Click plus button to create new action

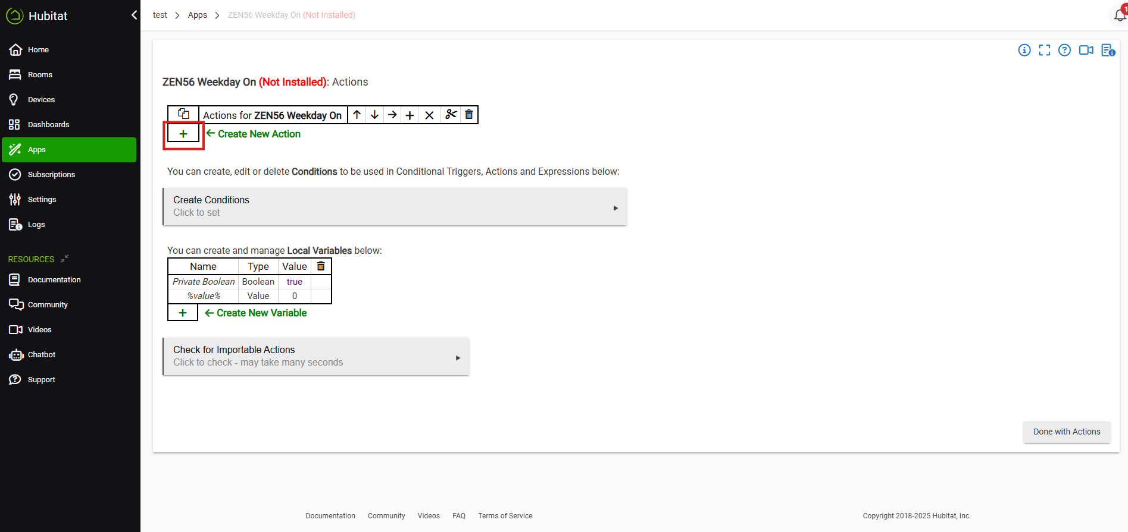pos(183,134)
